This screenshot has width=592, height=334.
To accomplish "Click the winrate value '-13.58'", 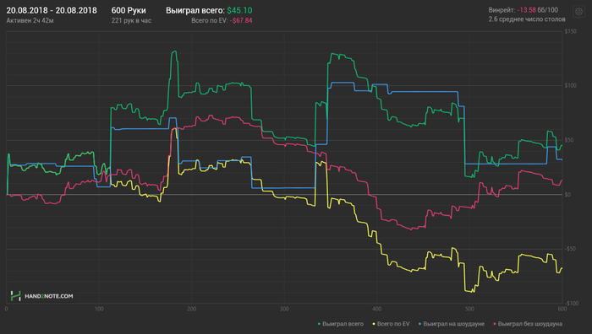I will 526,10.
